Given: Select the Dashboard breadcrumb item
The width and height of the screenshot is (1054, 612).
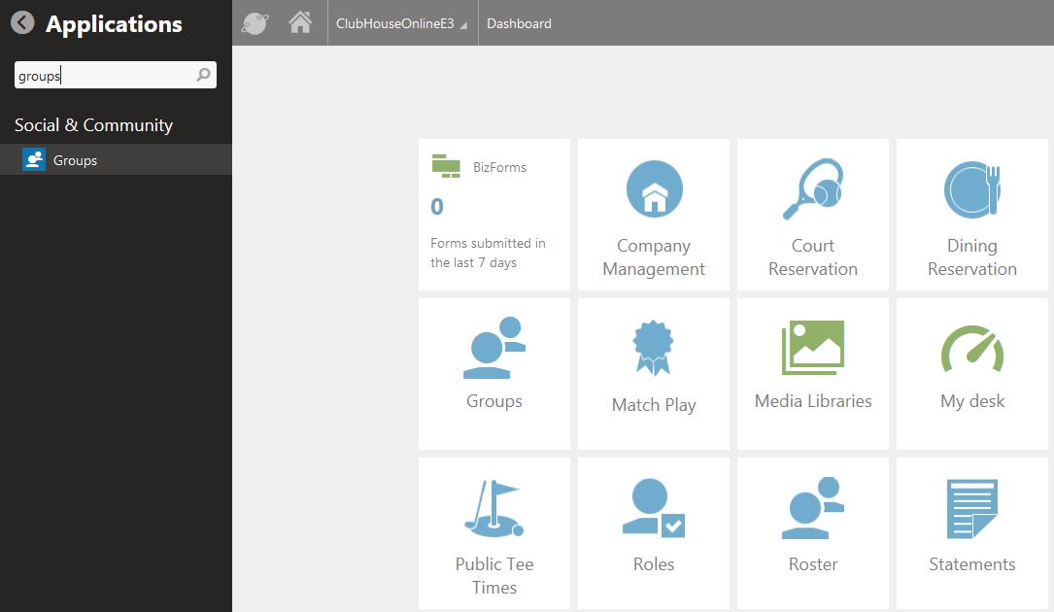Looking at the screenshot, I should [x=519, y=23].
